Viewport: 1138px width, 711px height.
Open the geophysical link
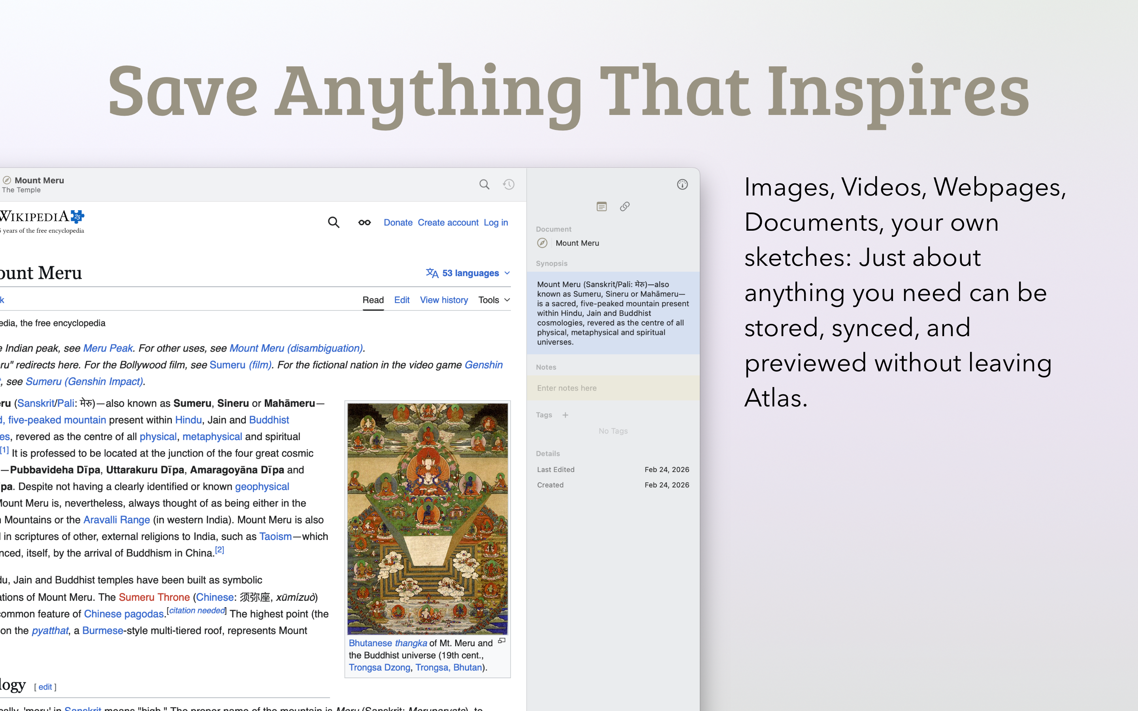pyautogui.click(x=262, y=487)
